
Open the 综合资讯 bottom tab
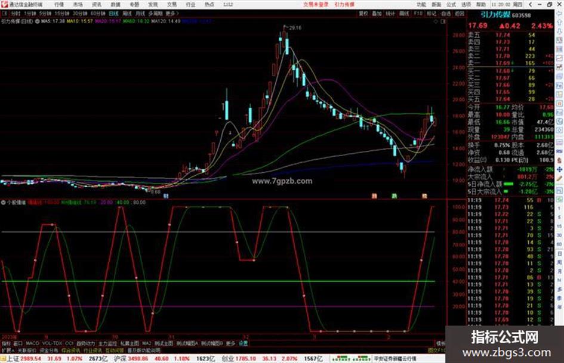[70, 350]
